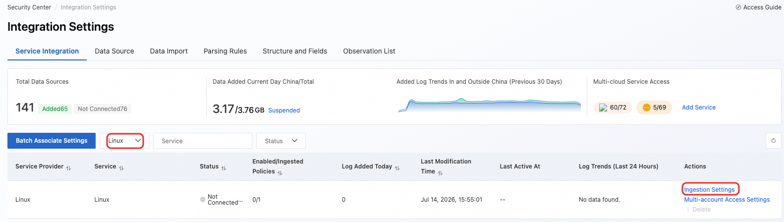Sort by Enabled/Ingested Policies icon
Viewport: 784px width, 222px height.
(x=280, y=173)
